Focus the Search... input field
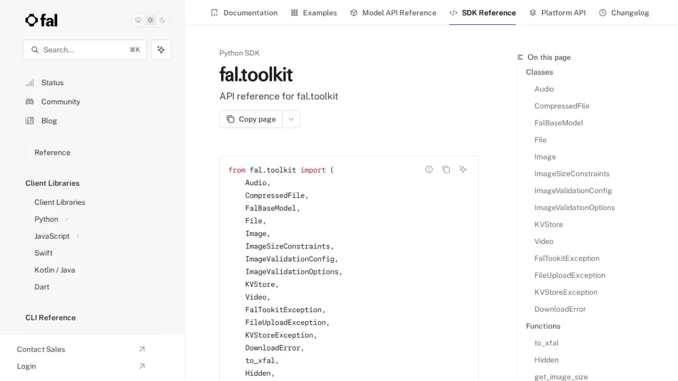This screenshot has width=678, height=381. point(85,50)
